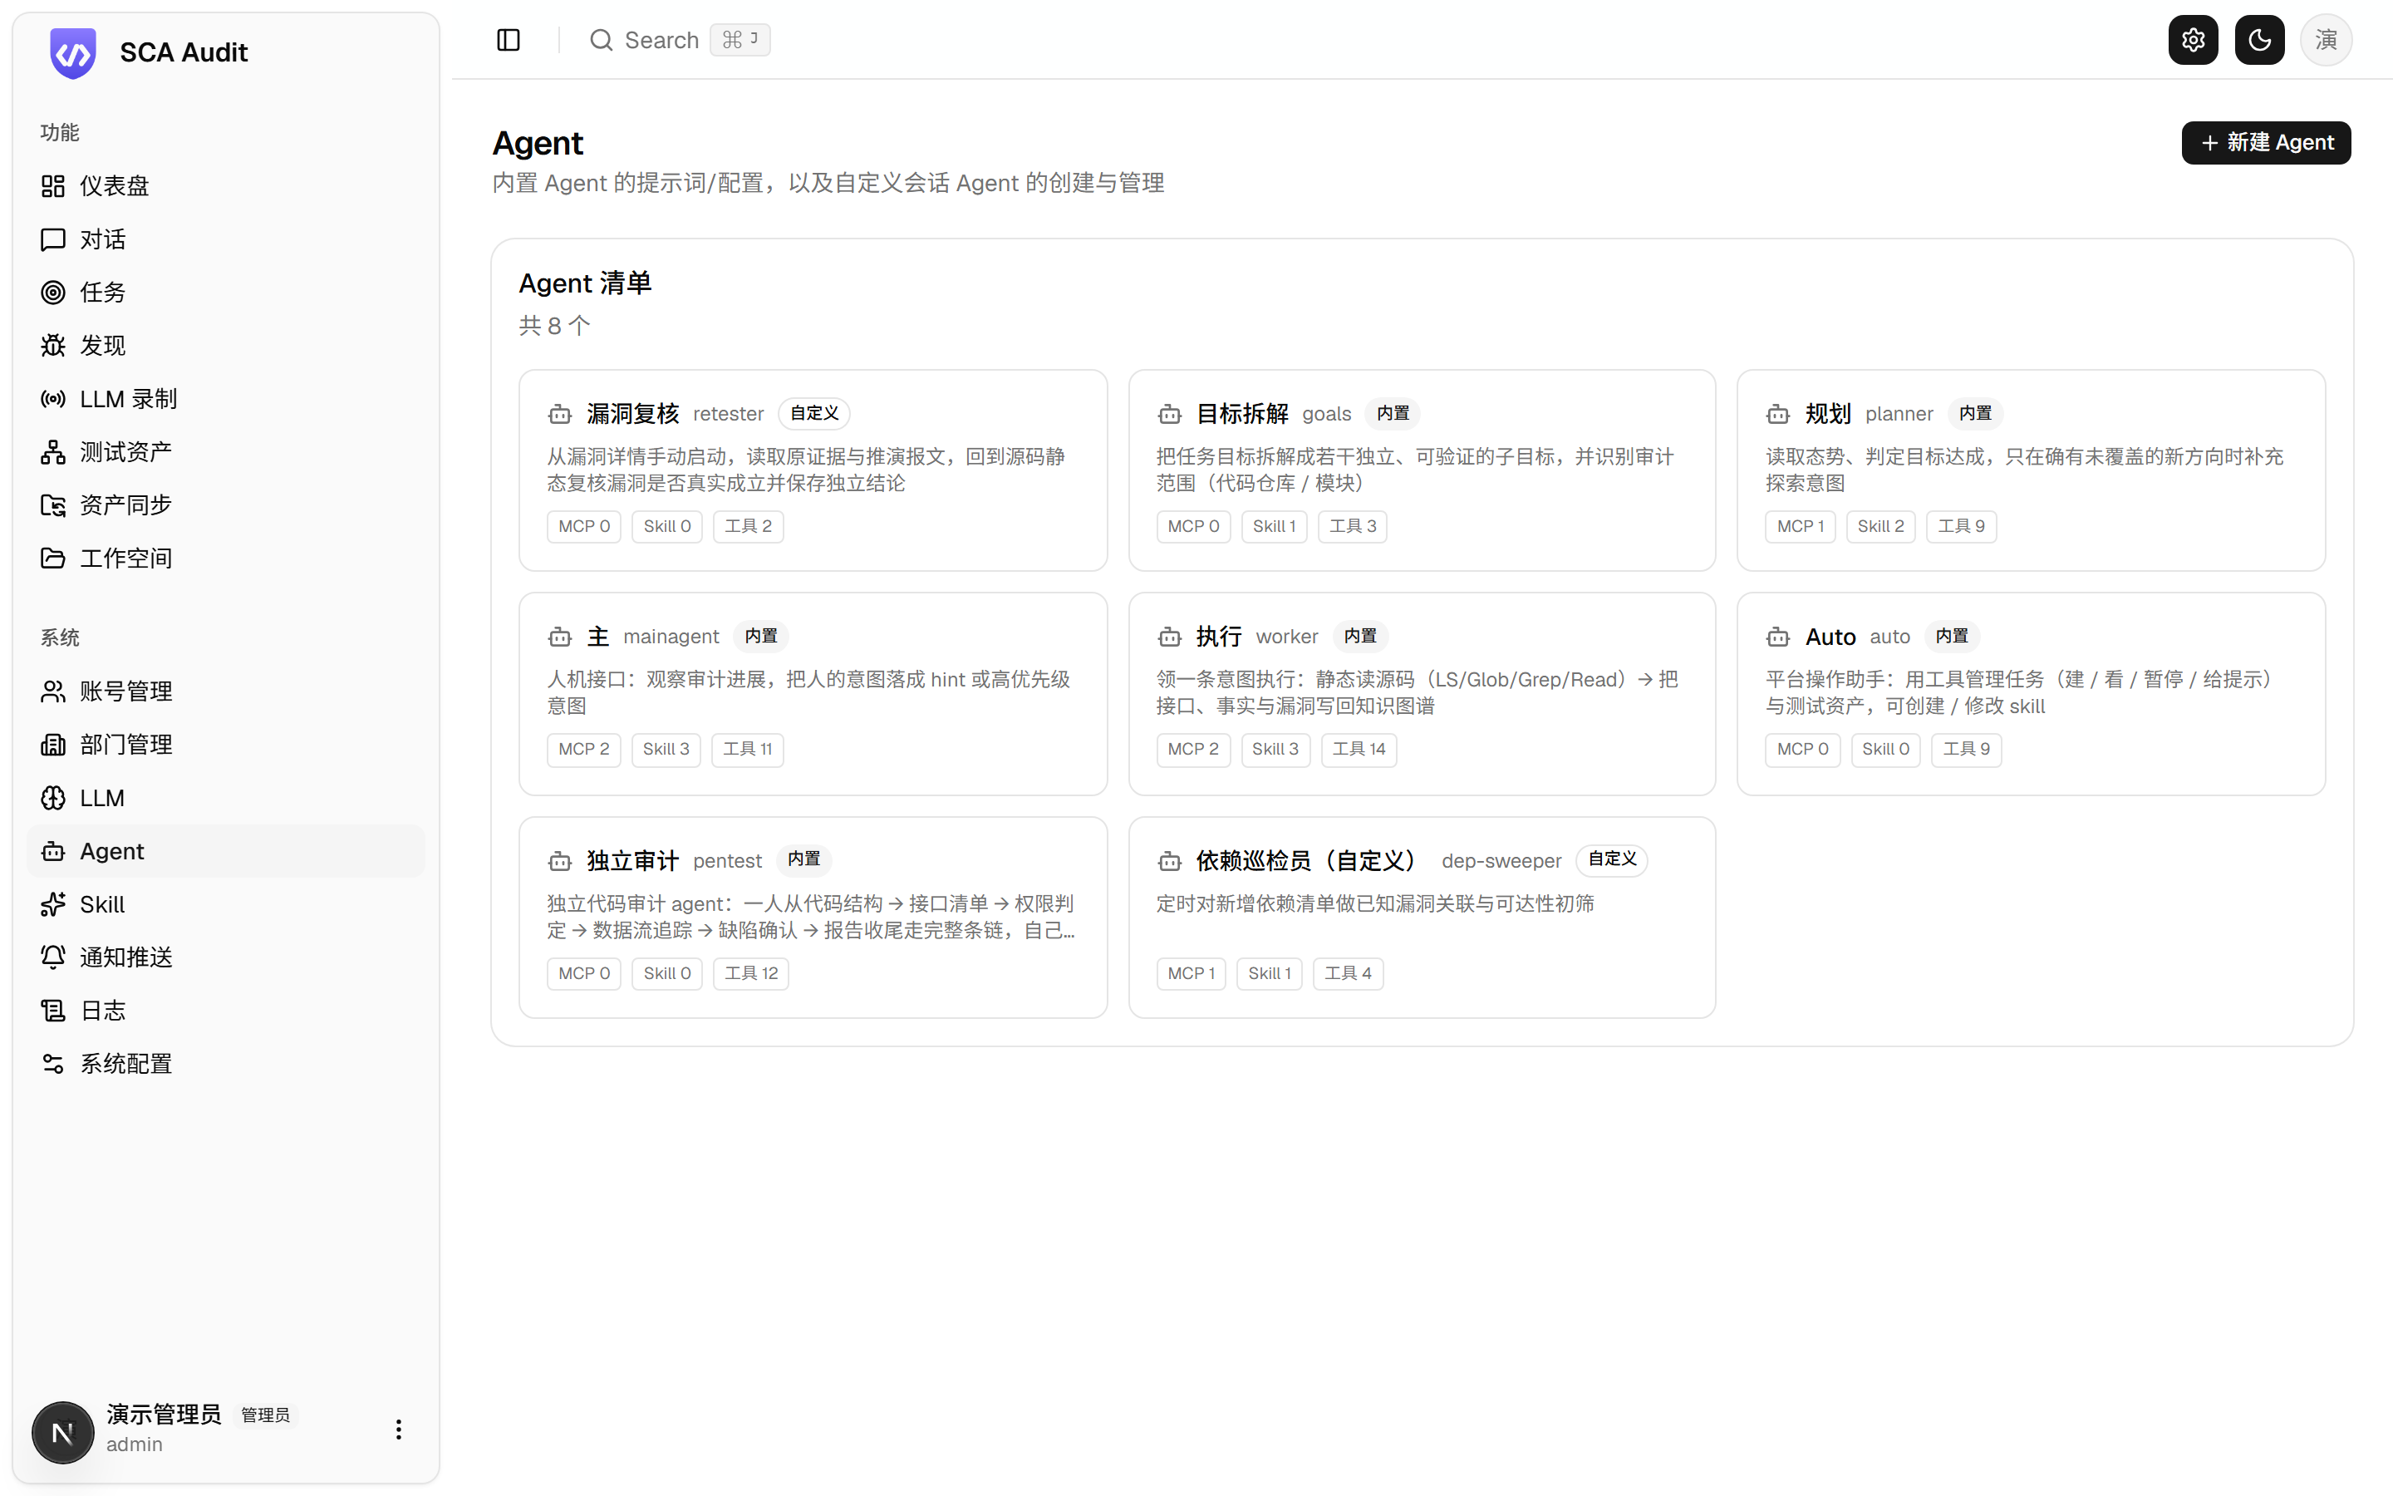Open the 仪表盘 dashboard item
Screen dimensions: 2393x1496
[225, 186]
